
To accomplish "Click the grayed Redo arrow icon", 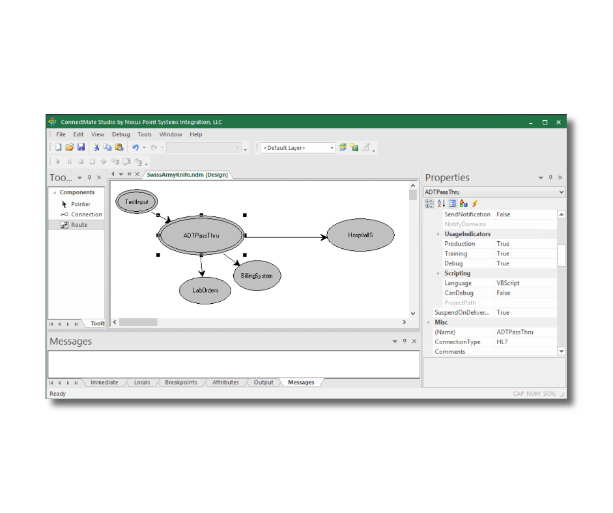I will tap(154, 147).
